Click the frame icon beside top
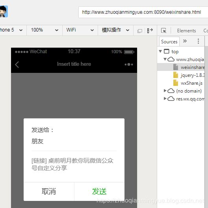Screen dimensions: 208x208 click(167, 51)
